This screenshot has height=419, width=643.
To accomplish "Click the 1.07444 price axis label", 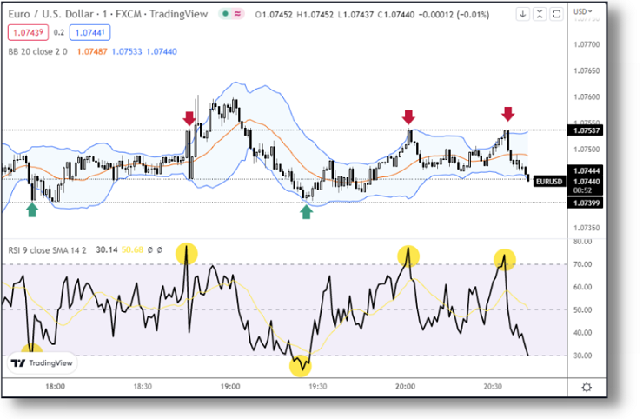I will tap(586, 170).
